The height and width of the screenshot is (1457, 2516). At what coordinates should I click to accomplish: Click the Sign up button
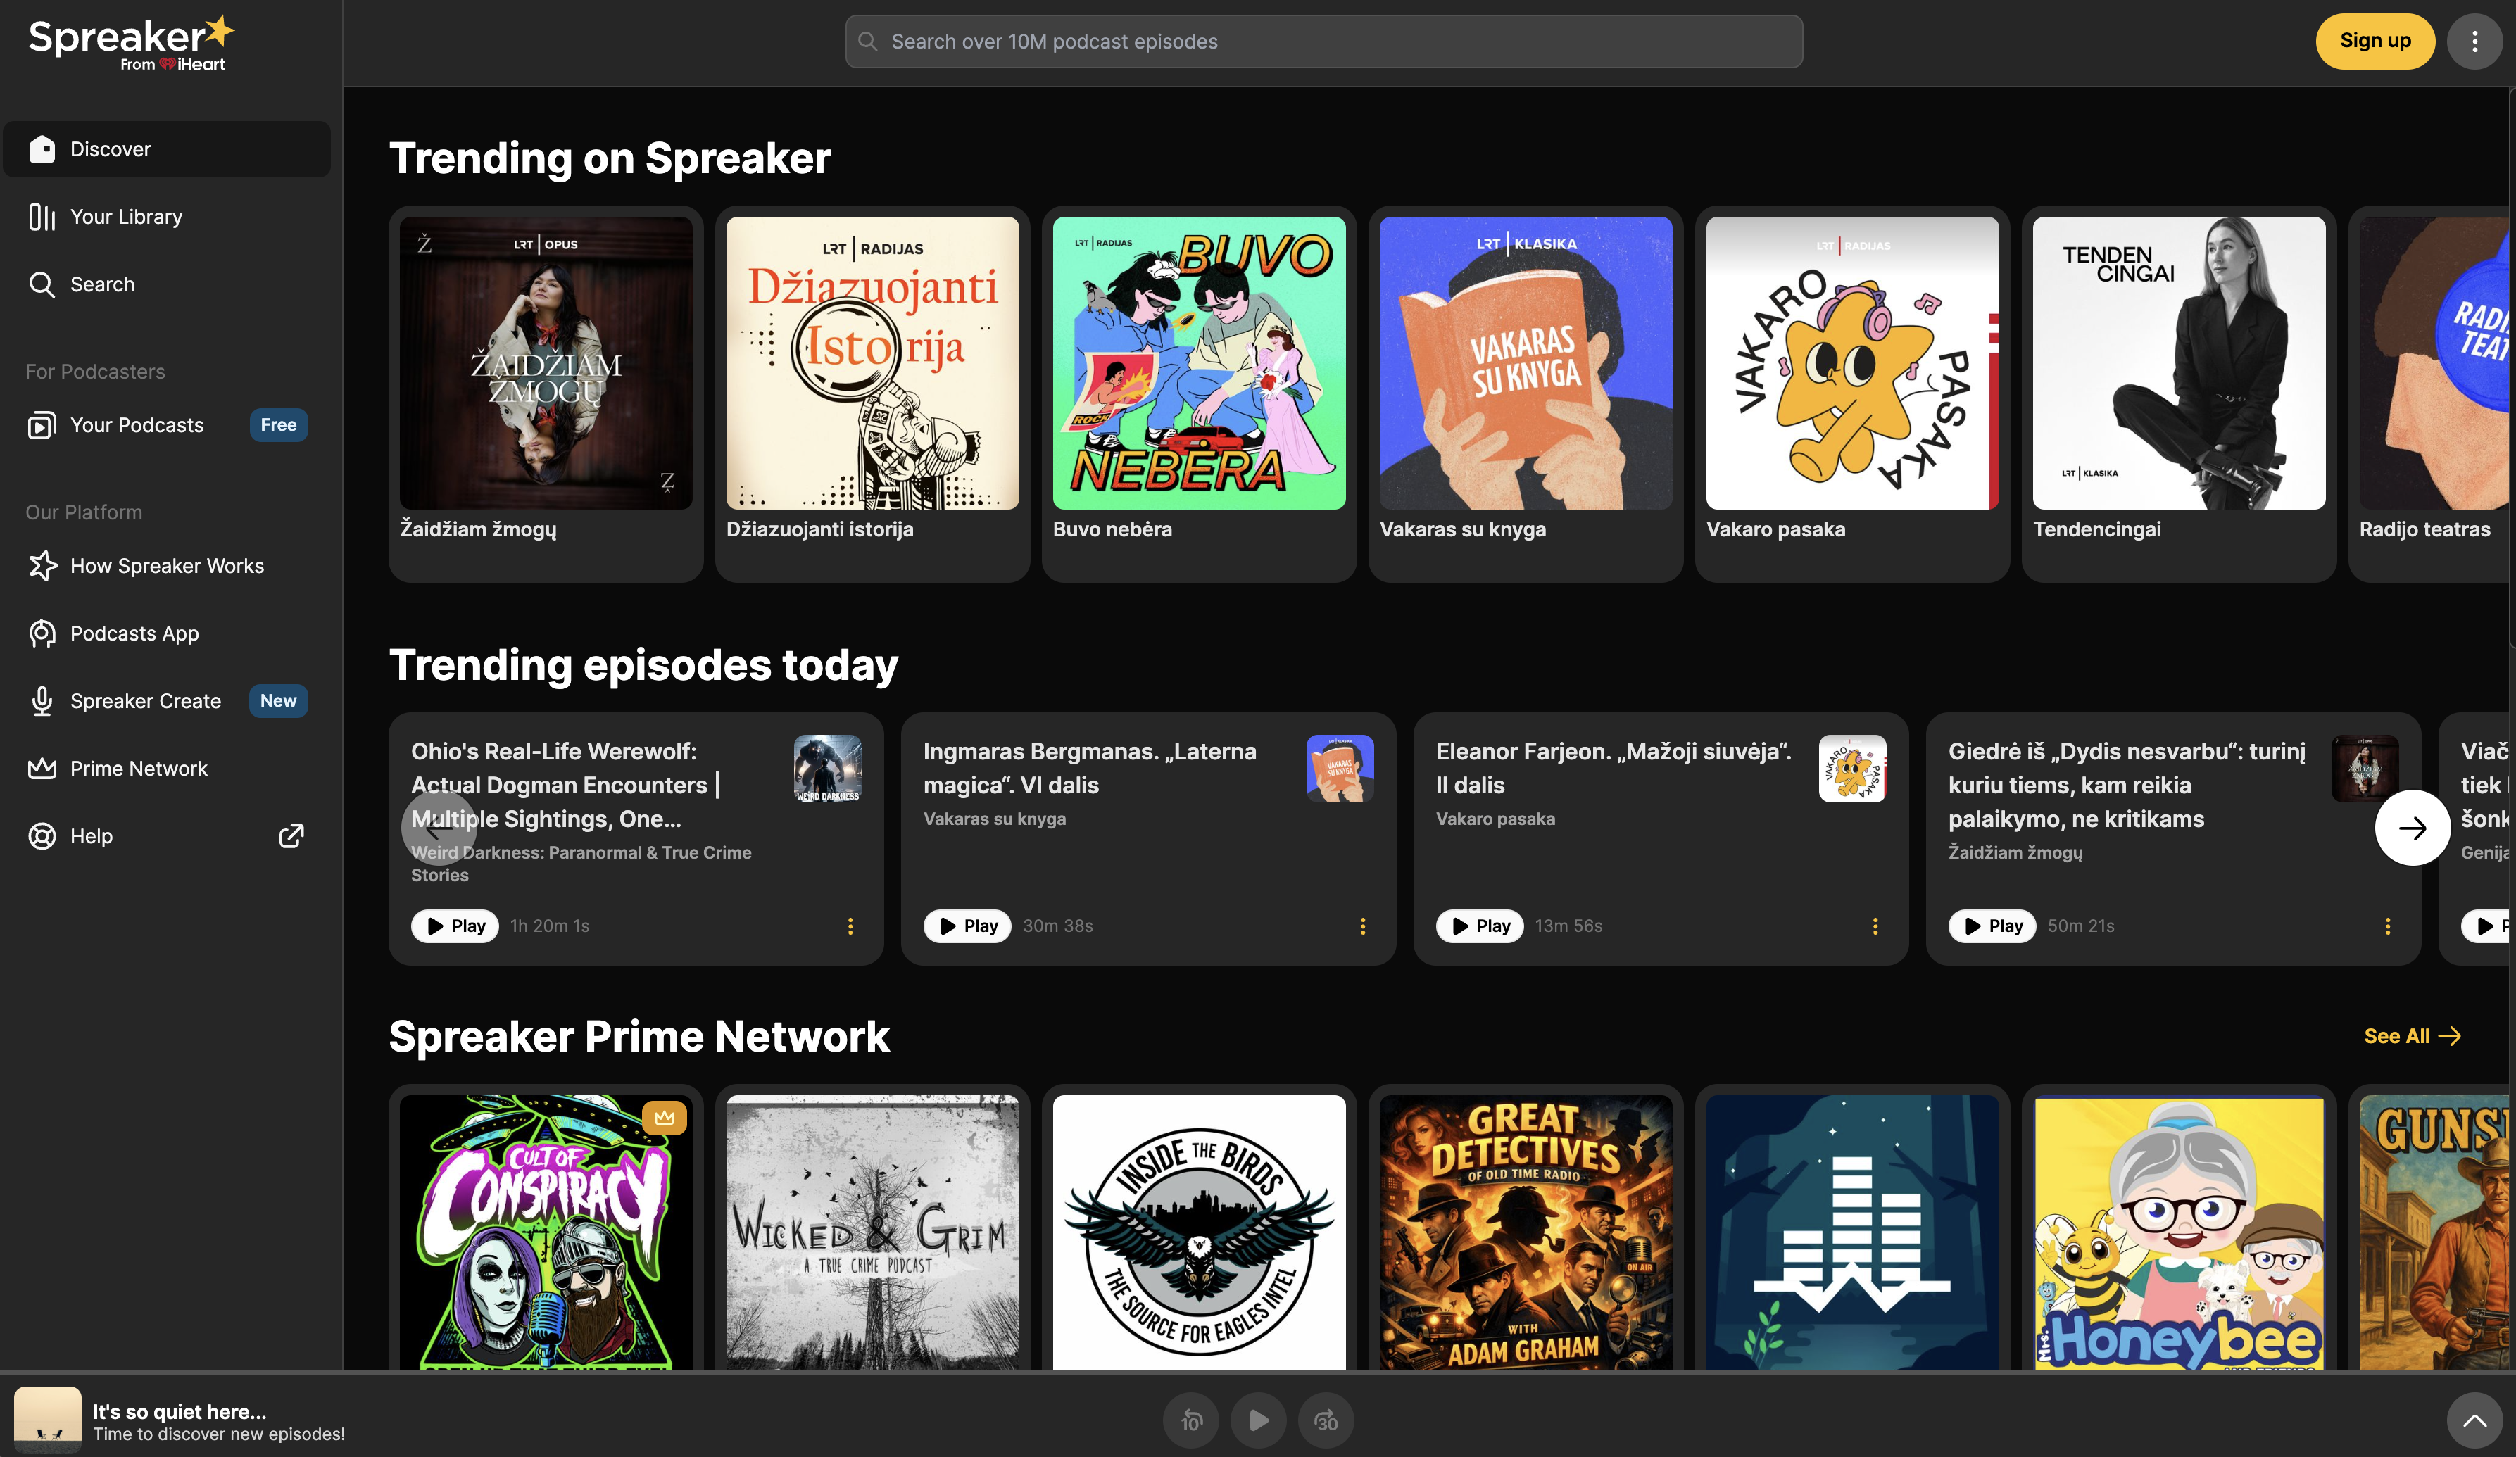[2375, 41]
